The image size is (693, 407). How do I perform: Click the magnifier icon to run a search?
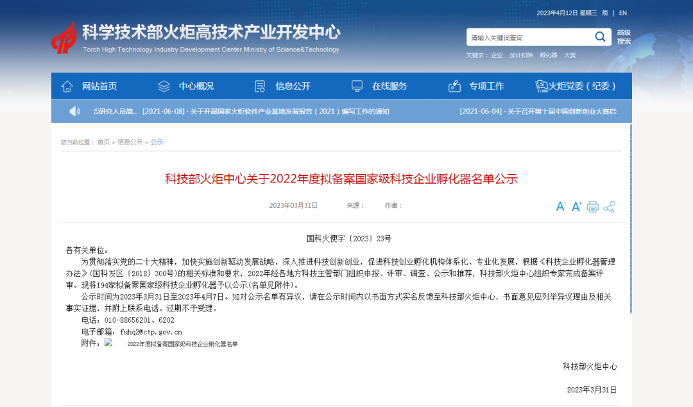click(600, 37)
